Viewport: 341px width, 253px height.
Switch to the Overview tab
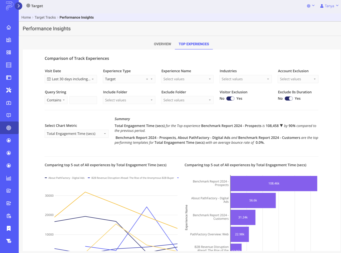tap(163, 44)
